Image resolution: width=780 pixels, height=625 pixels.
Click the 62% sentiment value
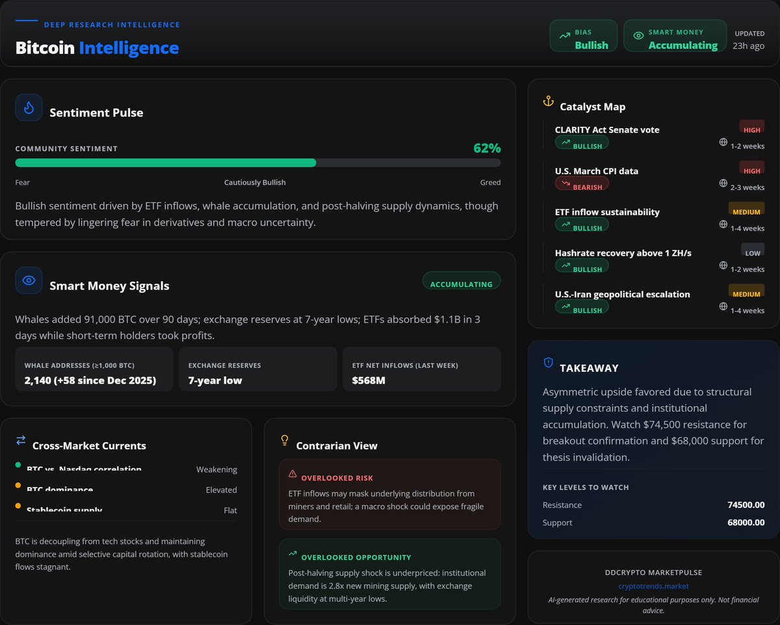(487, 148)
